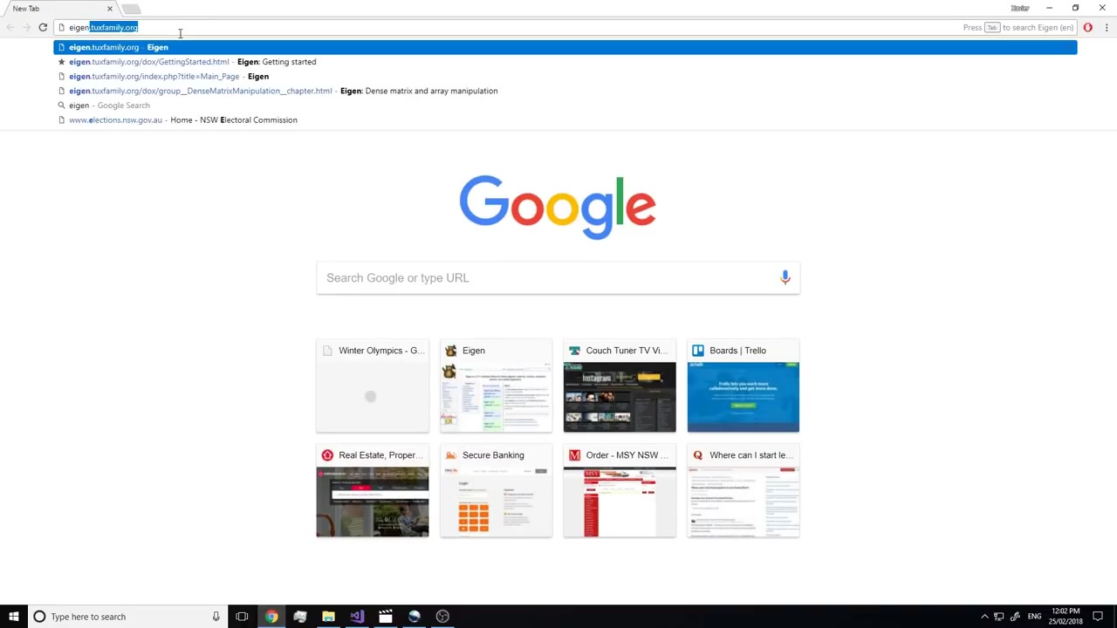Viewport: 1117px width, 628px height.
Task: Click the Eigen owl favicon on the Eigen tile
Action: (x=450, y=351)
